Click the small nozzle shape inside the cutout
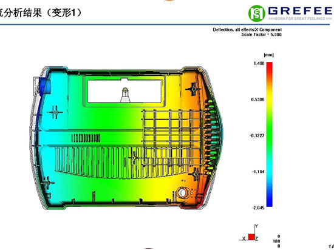 pos(125,95)
